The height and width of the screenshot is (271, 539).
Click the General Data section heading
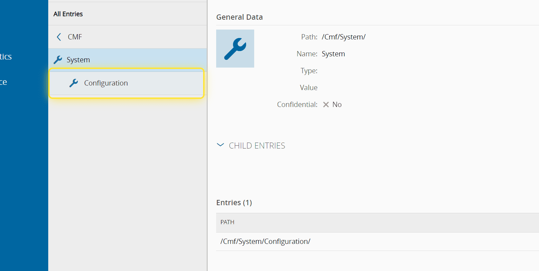(x=239, y=17)
